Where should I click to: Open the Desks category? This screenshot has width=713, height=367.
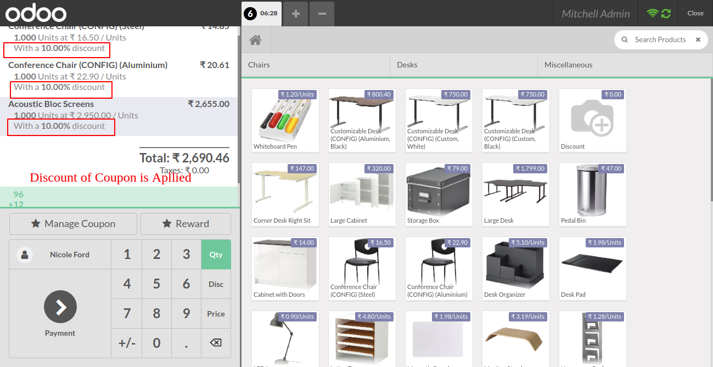[464, 65]
